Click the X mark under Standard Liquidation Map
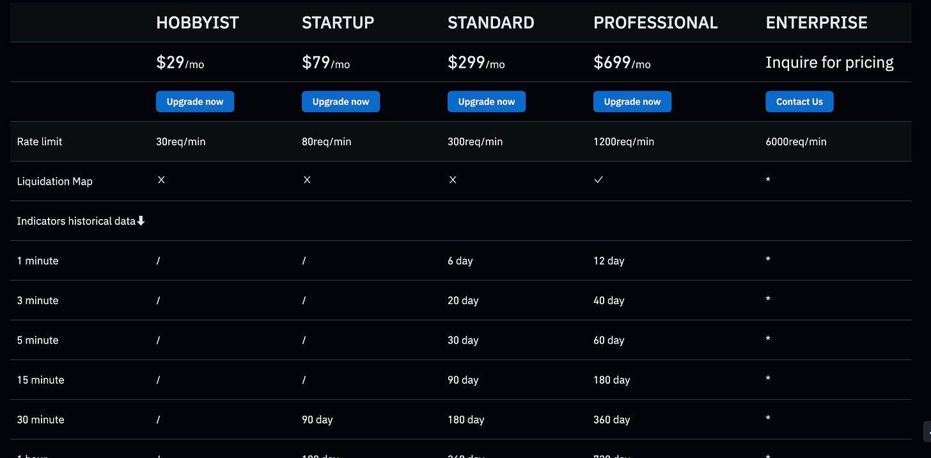The height and width of the screenshot is (458, 931). click(453, 180)
